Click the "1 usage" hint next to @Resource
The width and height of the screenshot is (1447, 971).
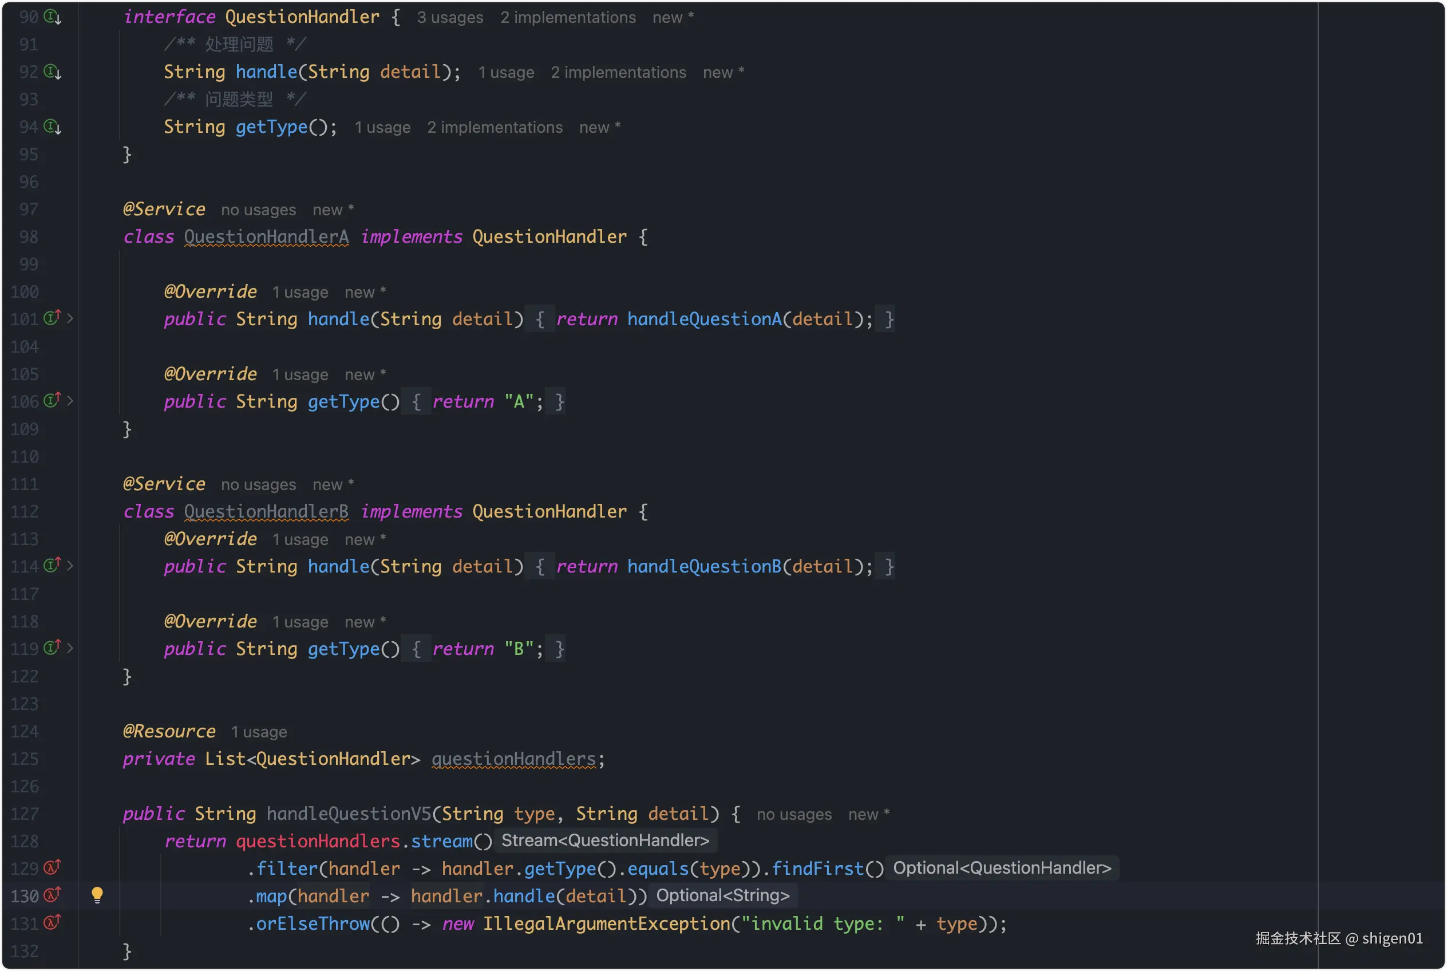click(259, 732)
